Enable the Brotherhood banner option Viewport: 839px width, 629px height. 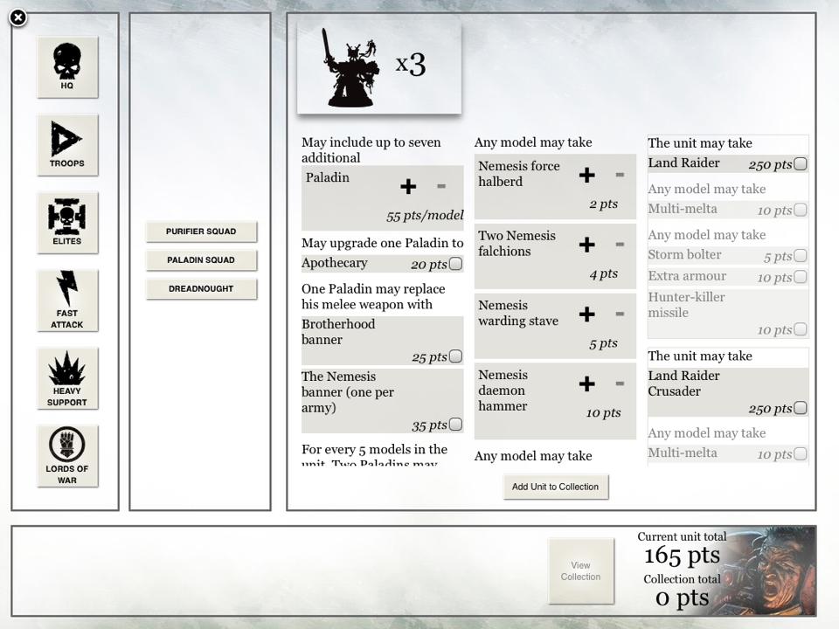coord(455,356)
